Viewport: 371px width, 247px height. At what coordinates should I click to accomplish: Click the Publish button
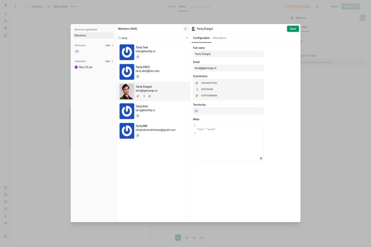350,6
